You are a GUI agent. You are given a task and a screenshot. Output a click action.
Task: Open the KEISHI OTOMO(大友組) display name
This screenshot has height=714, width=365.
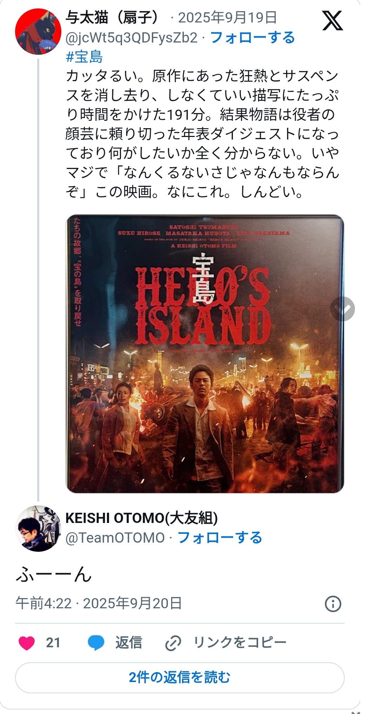pos(142,518)
